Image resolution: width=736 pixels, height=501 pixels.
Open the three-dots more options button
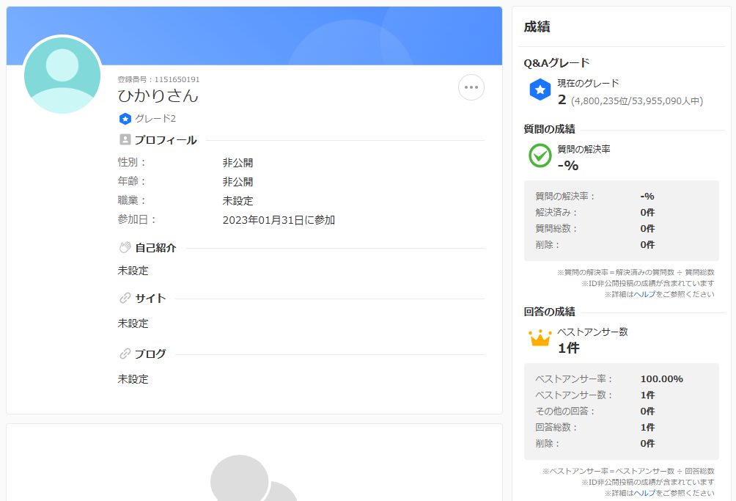[x=471, y=87]
